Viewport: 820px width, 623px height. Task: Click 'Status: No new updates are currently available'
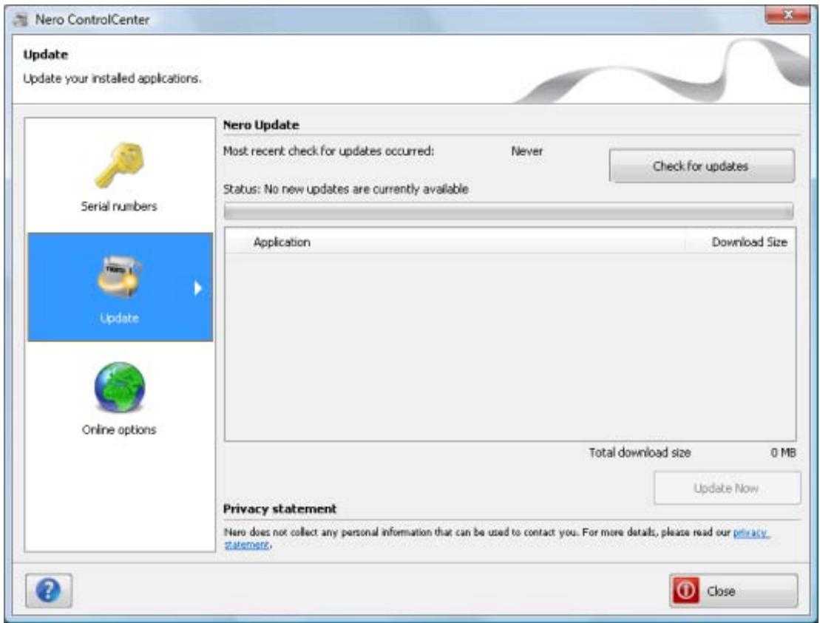coord(346,189)
